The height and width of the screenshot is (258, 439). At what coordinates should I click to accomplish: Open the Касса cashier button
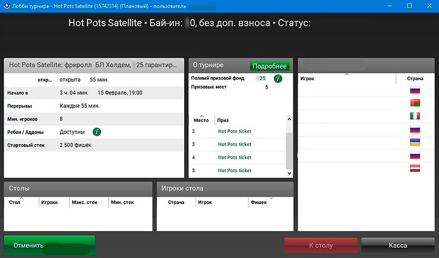(398, 245)
